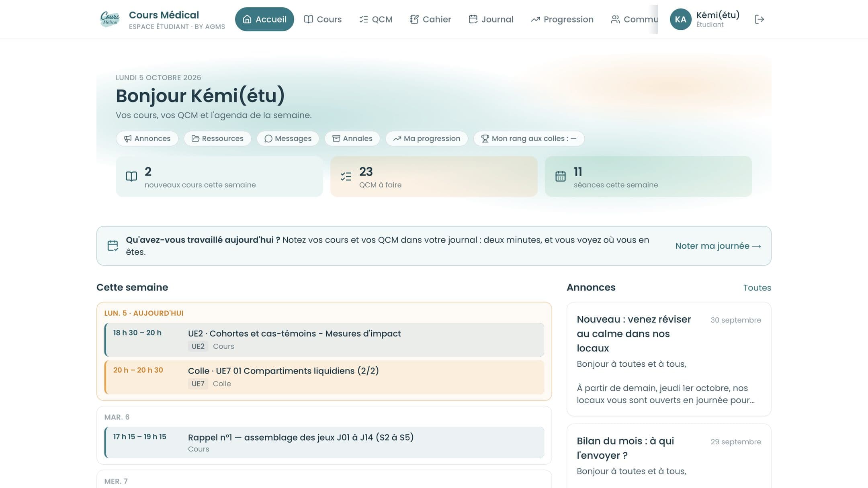This screenshot has width=868, height=488.
Task: Click the trophy icon in rang aux colles
Action: [x=485, y=139]
